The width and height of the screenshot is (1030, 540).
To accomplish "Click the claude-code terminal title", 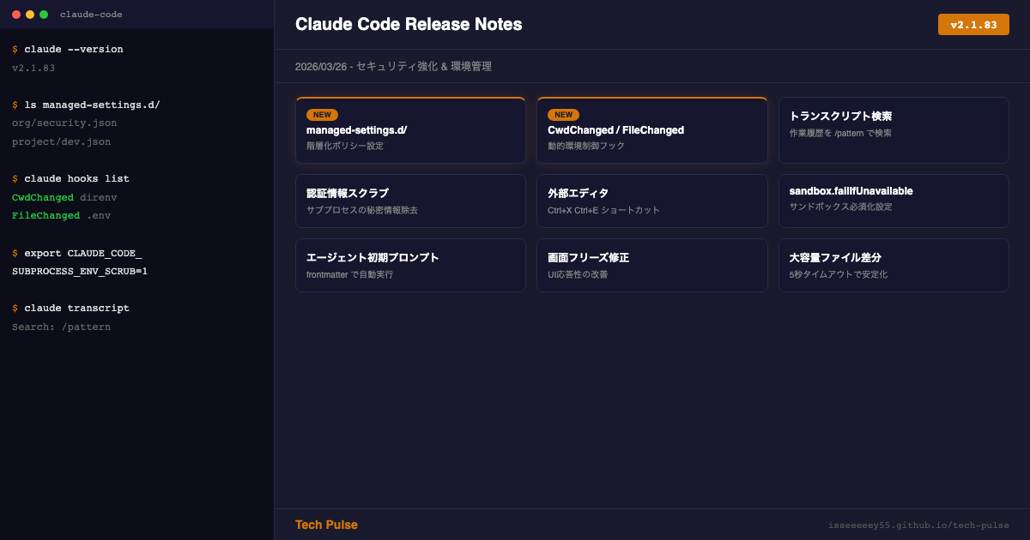I will pyautogui.click(x=91, y=15).
